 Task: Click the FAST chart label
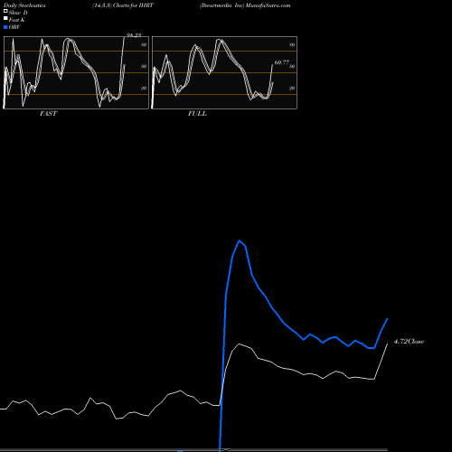pos(48,114)
